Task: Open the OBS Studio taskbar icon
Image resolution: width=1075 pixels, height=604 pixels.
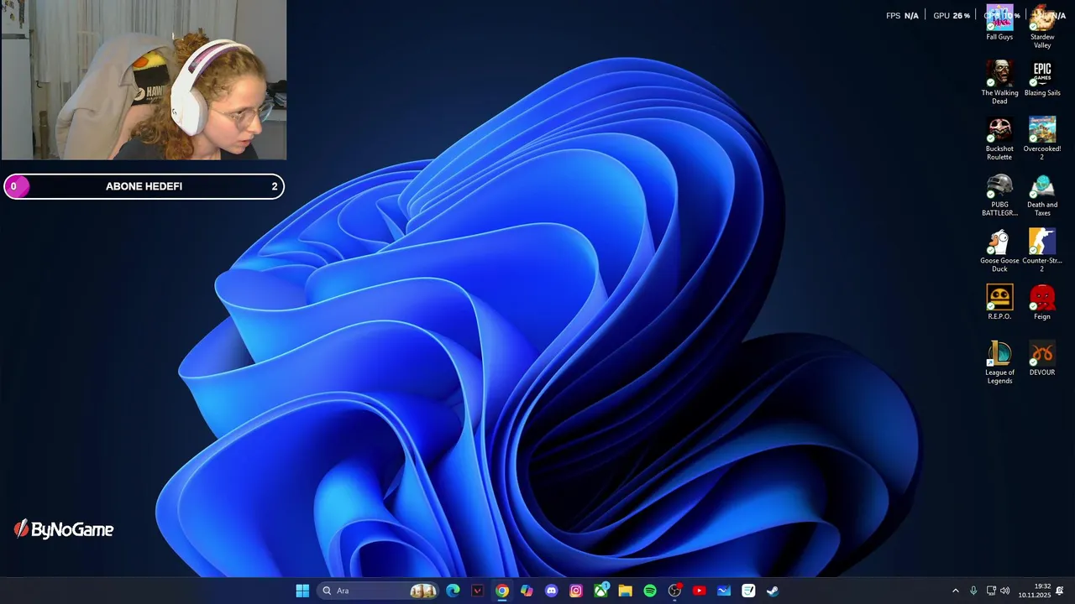Action: pyautogui.click(x=674, y=591)
